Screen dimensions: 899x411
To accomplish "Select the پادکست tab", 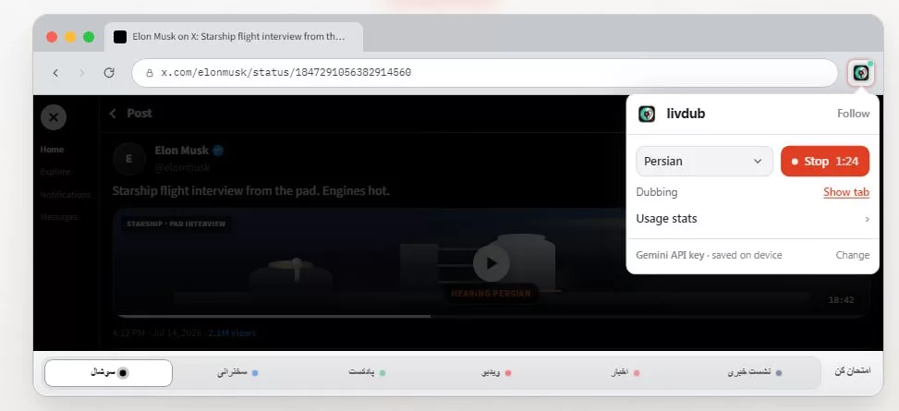I will (x=367, y=372).
